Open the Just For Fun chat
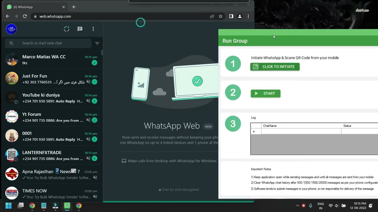Screen dimensions: 378x212 pos(51,79)
